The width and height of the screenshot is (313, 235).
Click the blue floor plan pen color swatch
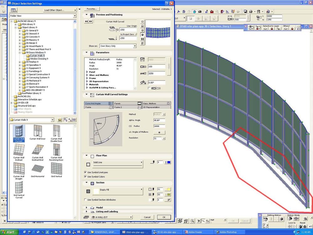point(168,162)
